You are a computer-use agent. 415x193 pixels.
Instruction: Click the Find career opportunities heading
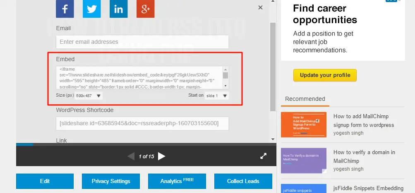[x=325, y=14]
